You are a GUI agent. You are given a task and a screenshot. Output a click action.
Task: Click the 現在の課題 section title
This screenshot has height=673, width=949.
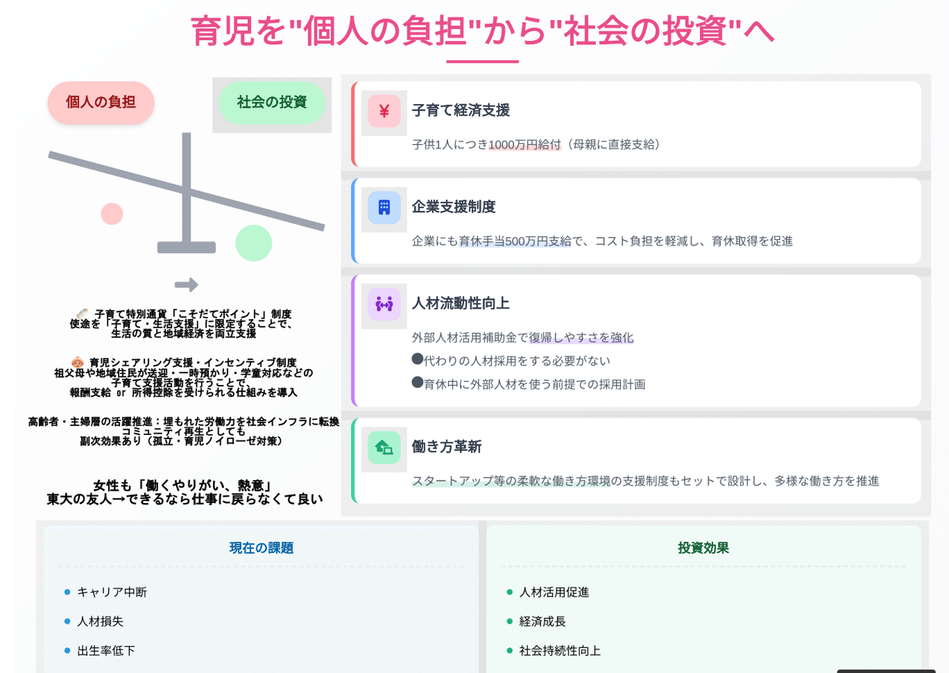[x=261, y=548]
